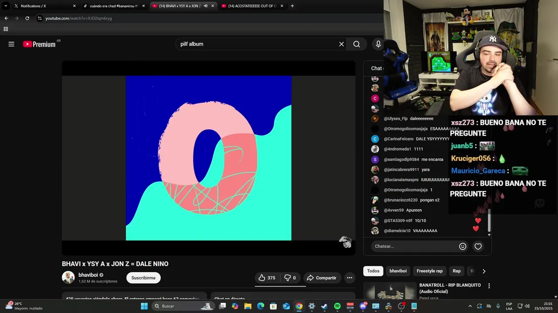Screen dimensions: 558x313
Task: Click the @4ndromeda1 chat username
Action: tap(397, 149)
